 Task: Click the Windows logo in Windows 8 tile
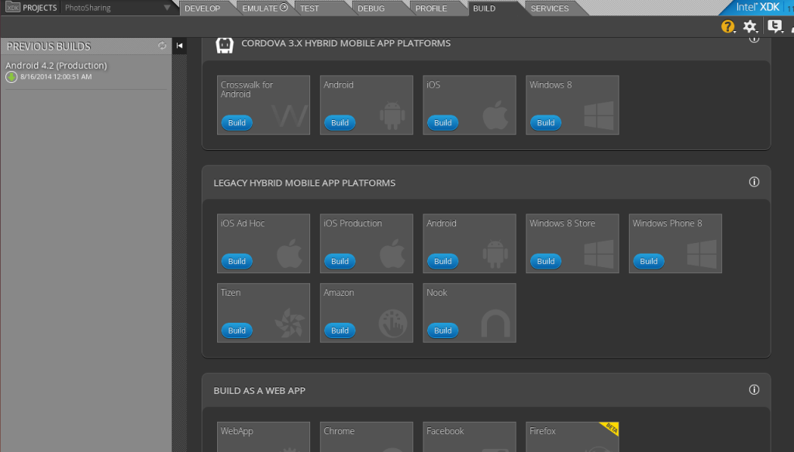[599, 116]
